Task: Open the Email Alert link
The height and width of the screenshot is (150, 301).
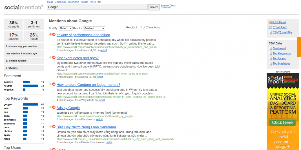Action: 280,27
